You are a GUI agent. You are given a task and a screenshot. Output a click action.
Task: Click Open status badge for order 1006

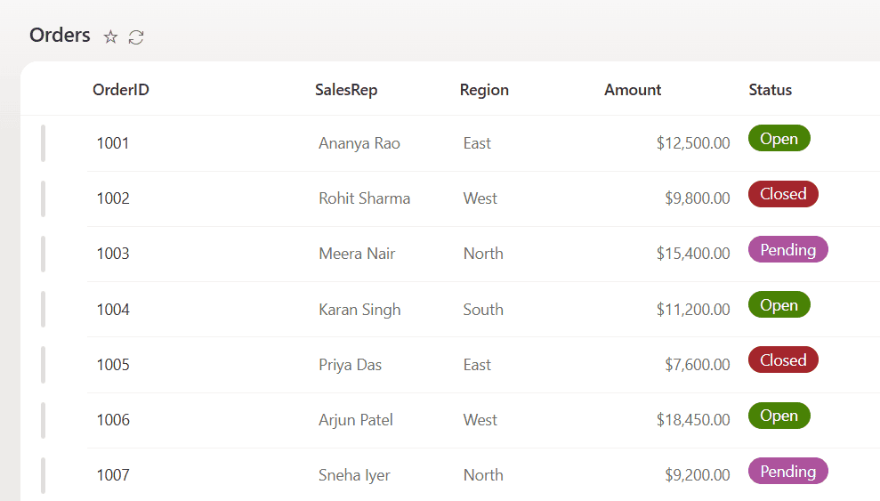coord(779,416)
